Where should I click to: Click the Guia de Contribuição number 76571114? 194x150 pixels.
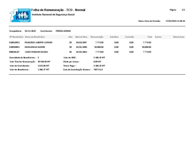(98, 70)
